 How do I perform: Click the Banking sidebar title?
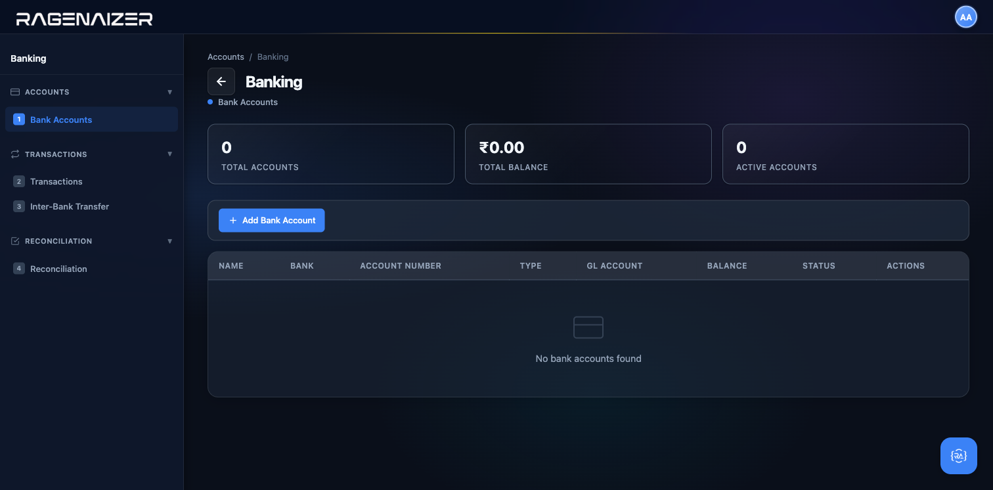(x=28, y=58)
